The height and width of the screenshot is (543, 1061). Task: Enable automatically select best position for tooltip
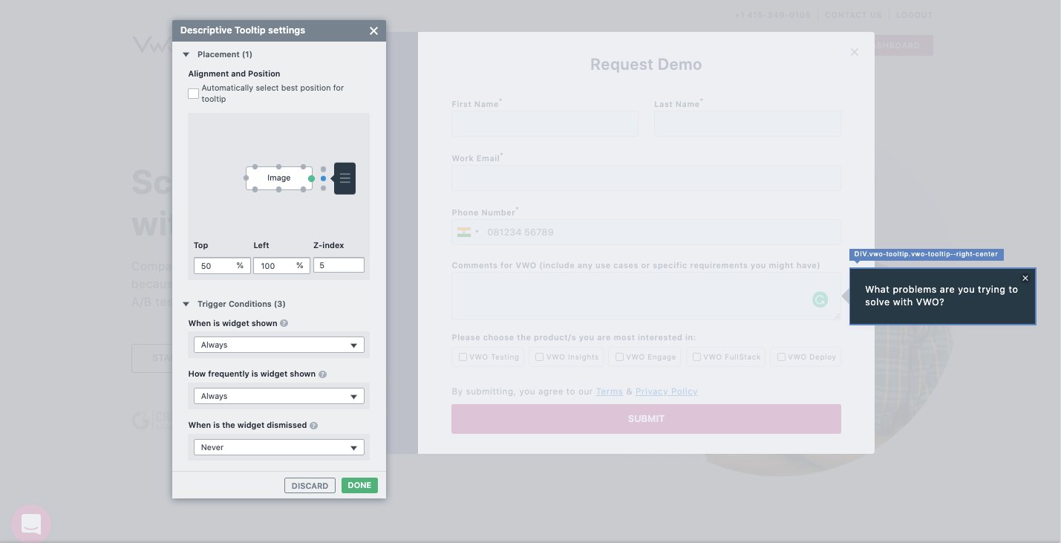(x=194, y=94)
